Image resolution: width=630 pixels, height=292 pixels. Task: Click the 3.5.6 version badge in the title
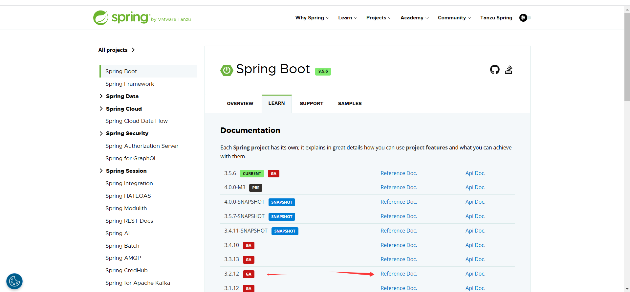[x=323, y=71]
